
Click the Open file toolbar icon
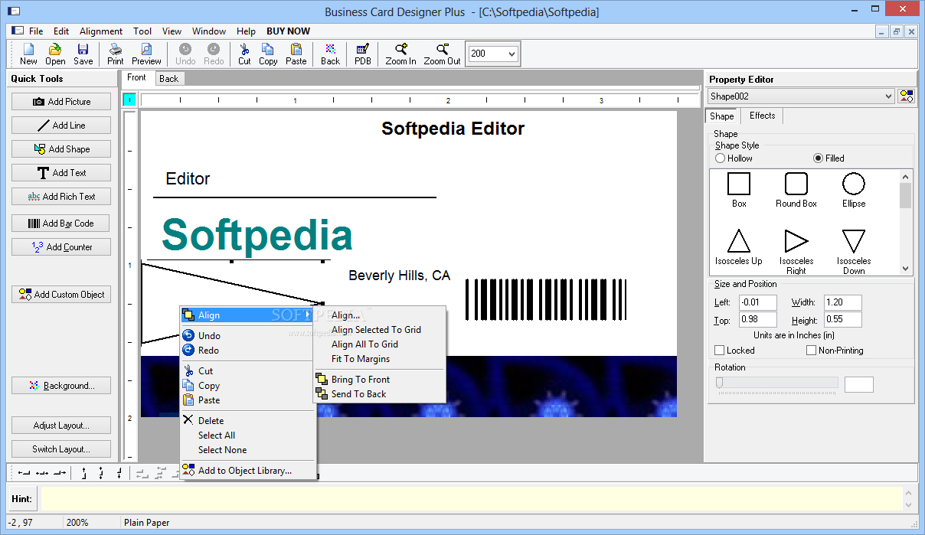[x=55, y=54]
